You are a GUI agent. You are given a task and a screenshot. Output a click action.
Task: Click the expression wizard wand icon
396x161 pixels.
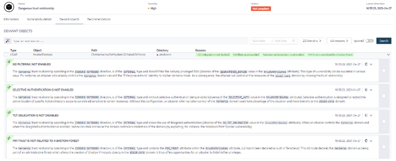tap(8, 41)
